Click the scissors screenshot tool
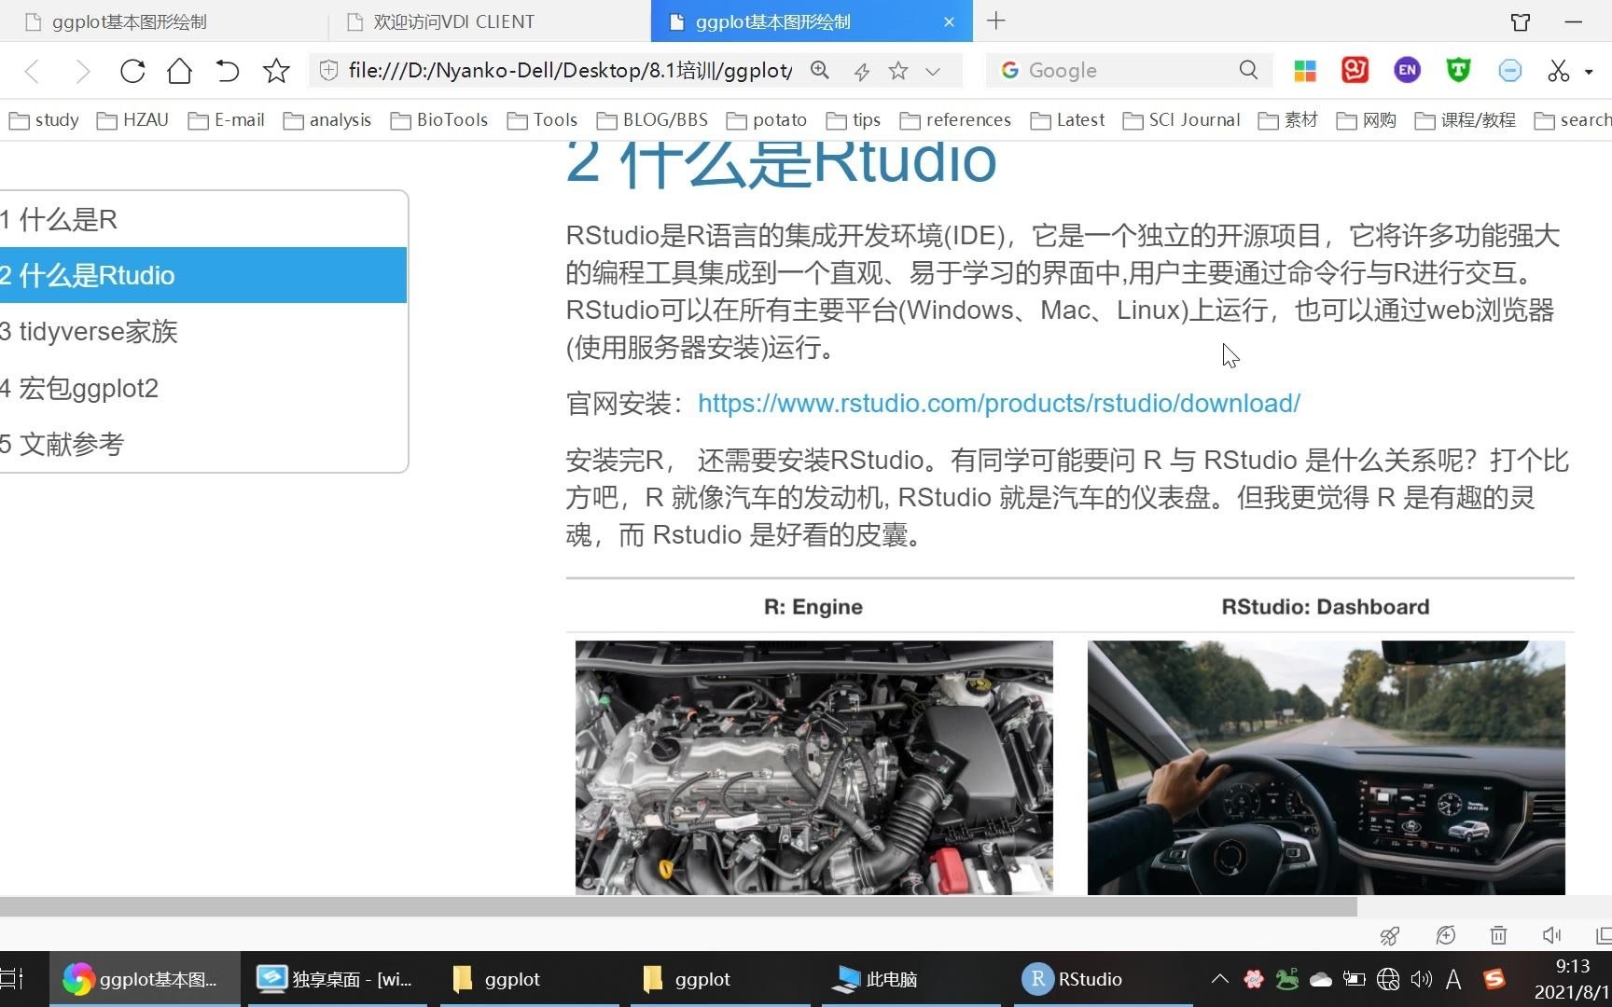 tap(1558, 71)
